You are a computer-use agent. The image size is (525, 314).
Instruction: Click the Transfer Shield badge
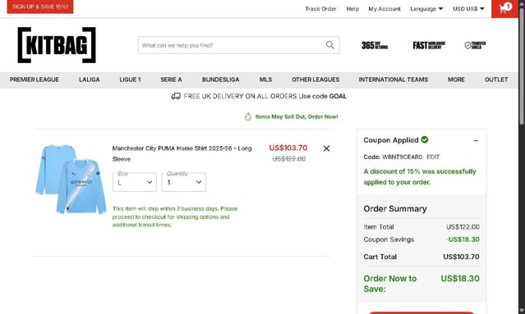pyautogui.click(x=475, y=45)
